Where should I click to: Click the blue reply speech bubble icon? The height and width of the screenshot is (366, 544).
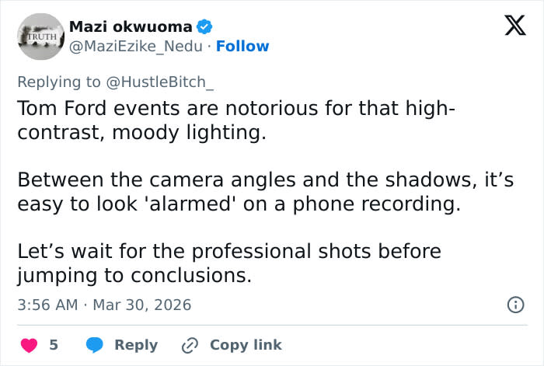[95, 344]
